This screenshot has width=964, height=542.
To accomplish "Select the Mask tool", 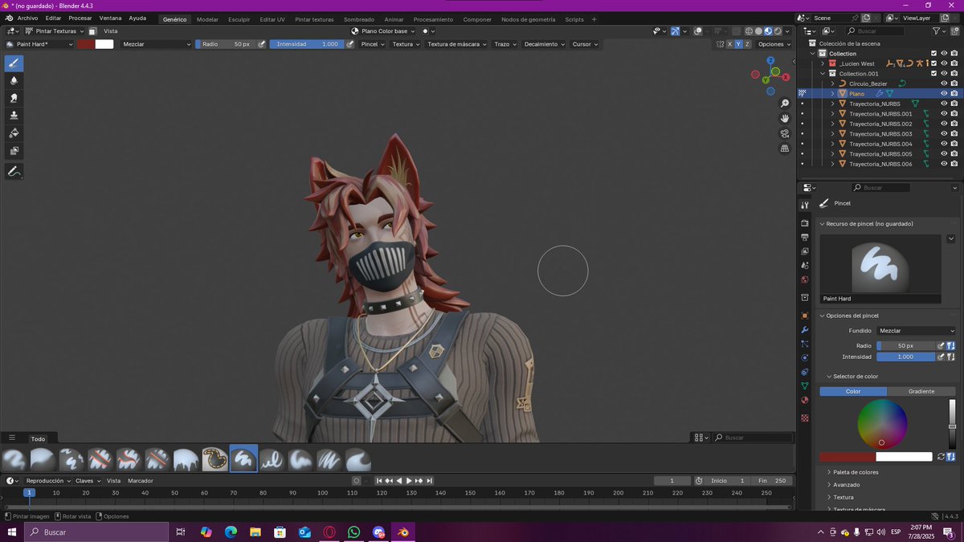I will [14, 151].
